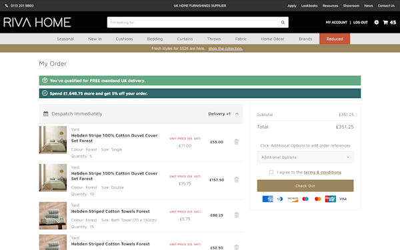400x250 pixels.
Task: Click the My Order heading
Action: click(x=53, y=64)
